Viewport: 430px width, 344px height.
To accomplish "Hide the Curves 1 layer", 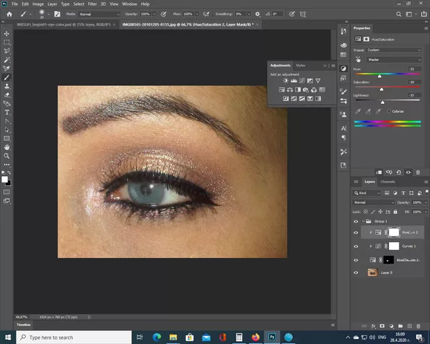I will pyautogui.click(x=356, y=246).
